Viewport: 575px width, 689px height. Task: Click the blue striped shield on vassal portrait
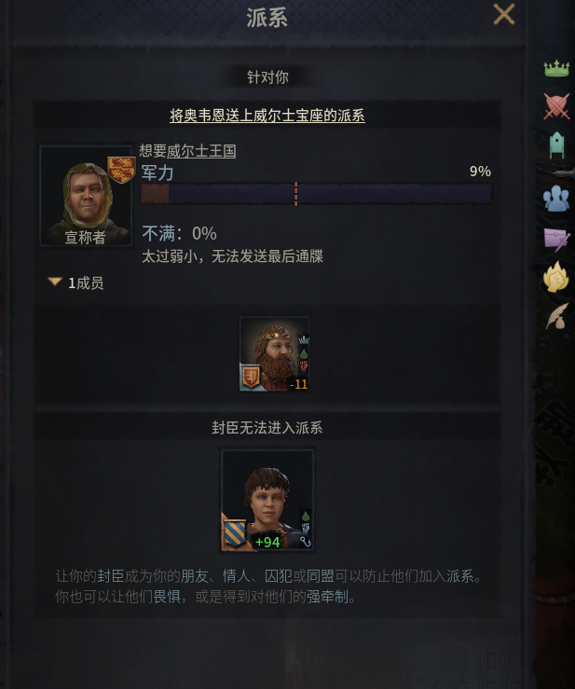coord(235,533)
